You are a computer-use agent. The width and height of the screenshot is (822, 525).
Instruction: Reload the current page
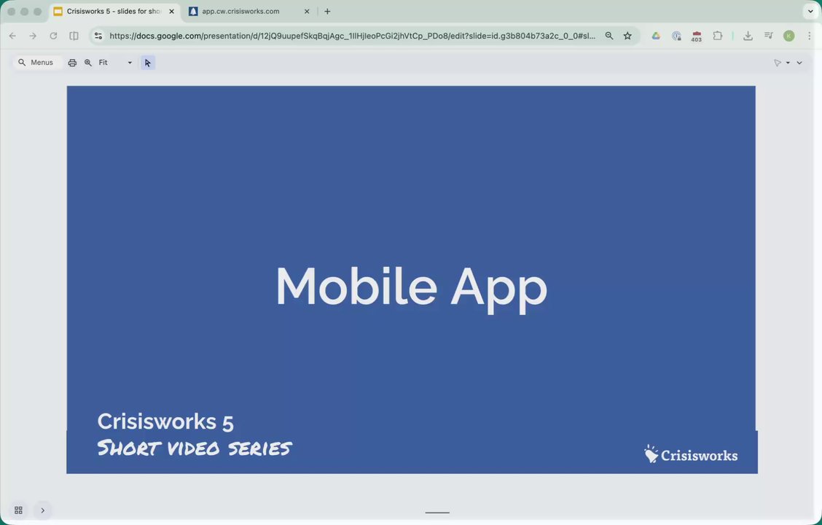click(x=53, y=36)
